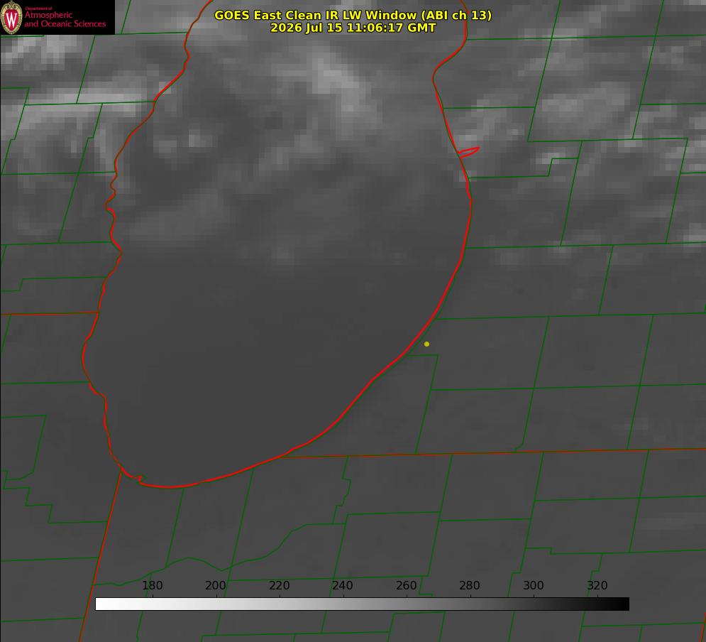Screen dimensions: 706x642
Task: Click the University of Wisconsin crest logo
Action: click(11, 17)
